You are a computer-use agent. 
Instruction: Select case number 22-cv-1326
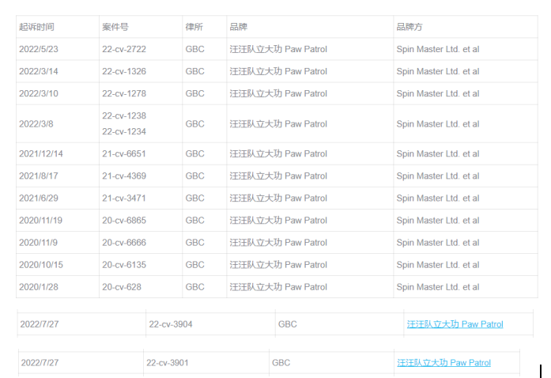coord(124,71)
